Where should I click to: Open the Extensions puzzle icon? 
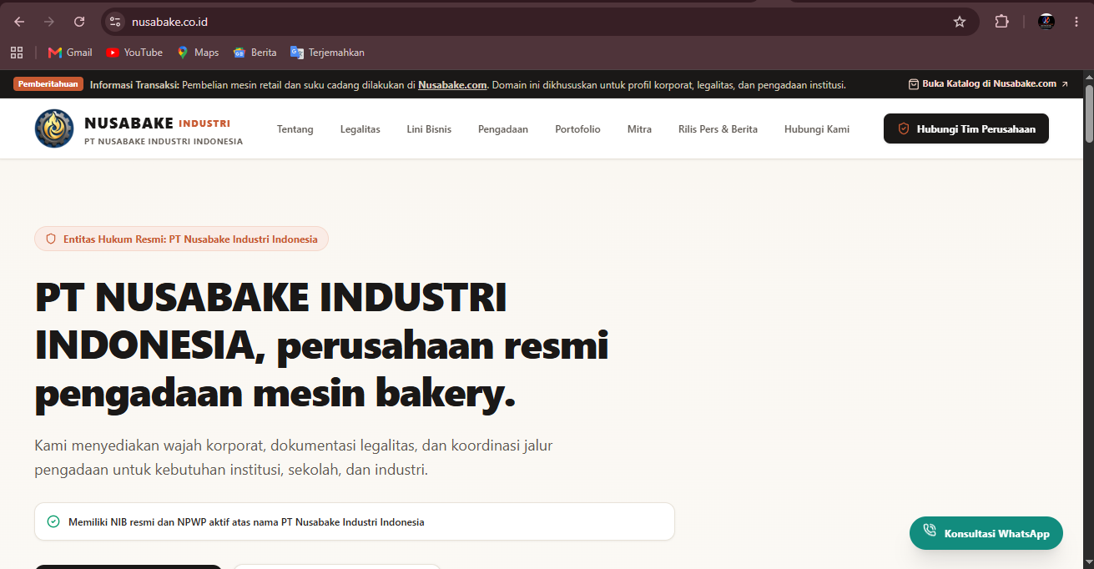(x=1002, y=22)
